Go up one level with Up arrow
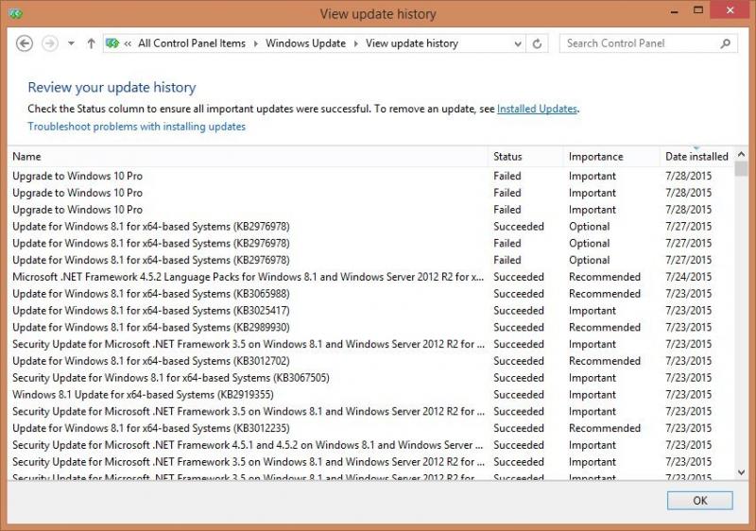 pyautogui.click(x=91, y=43)
